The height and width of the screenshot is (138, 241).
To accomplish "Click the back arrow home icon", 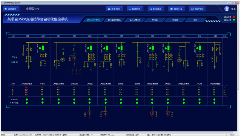I will (6, 9).
